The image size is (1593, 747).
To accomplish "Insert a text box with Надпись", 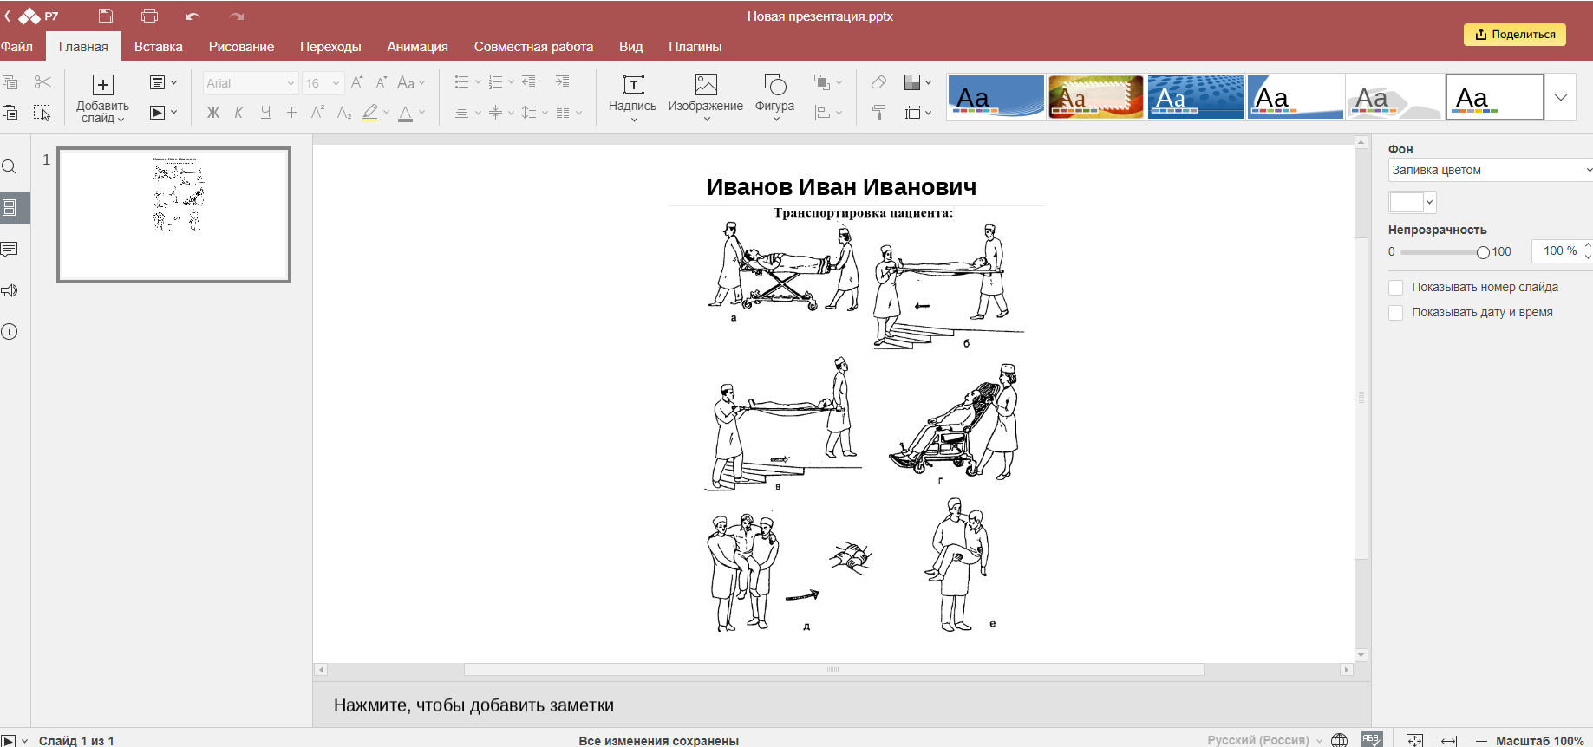I will pyautogui.click(x=632, y=92).
